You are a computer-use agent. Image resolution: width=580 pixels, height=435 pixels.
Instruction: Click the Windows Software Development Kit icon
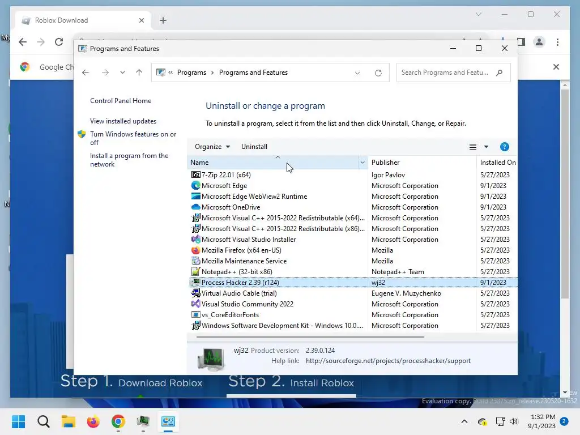coord(195,326)
